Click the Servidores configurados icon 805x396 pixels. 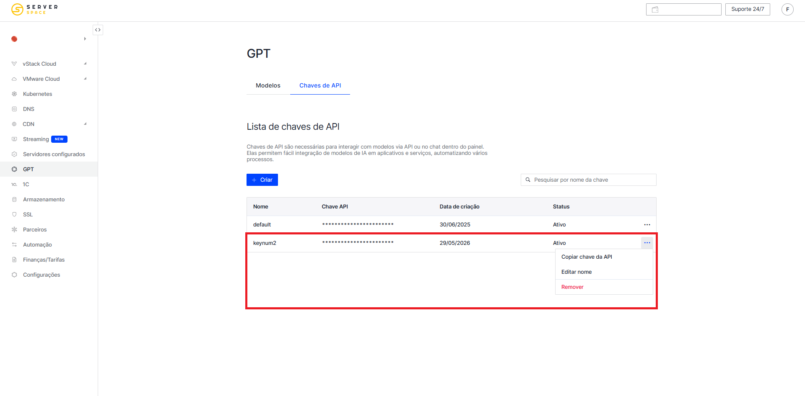pyautogui.click(x=14, y=154)
